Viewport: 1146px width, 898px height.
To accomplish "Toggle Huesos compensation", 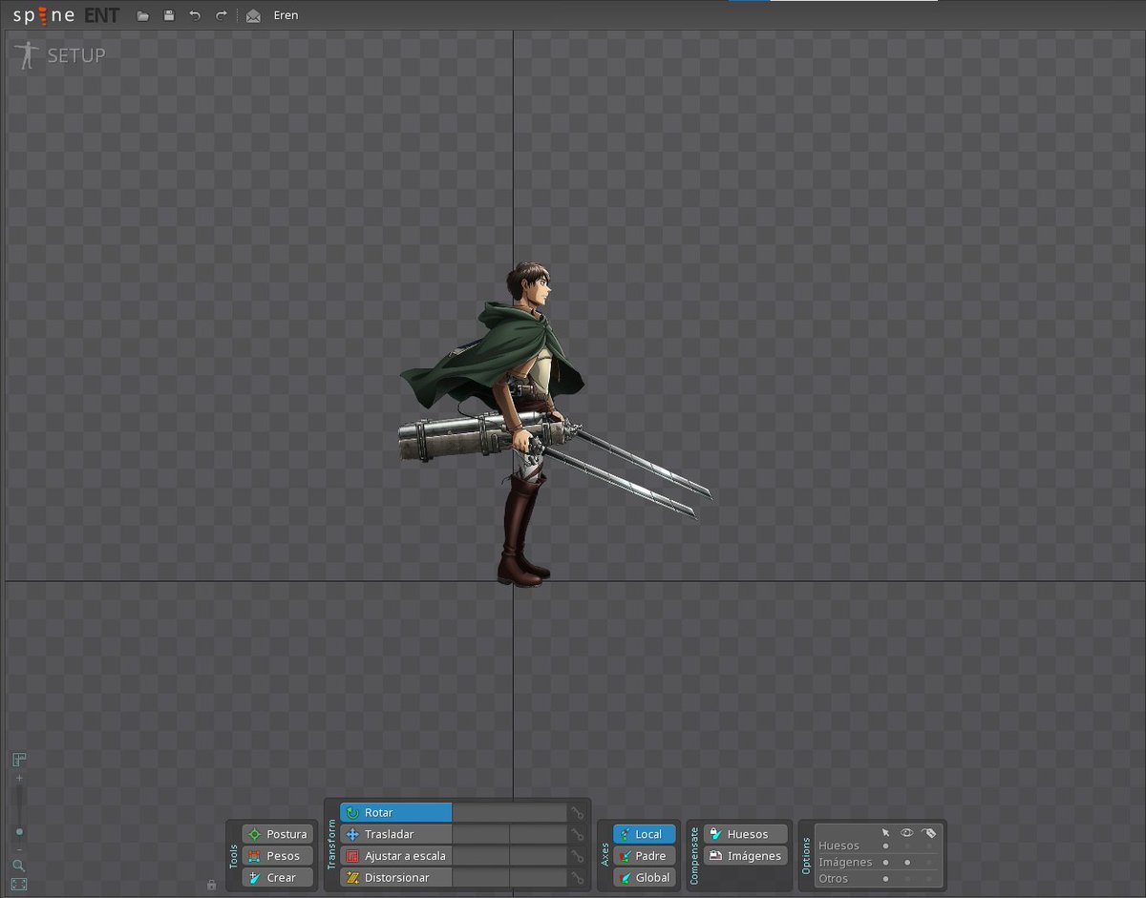I will [746, 834].
